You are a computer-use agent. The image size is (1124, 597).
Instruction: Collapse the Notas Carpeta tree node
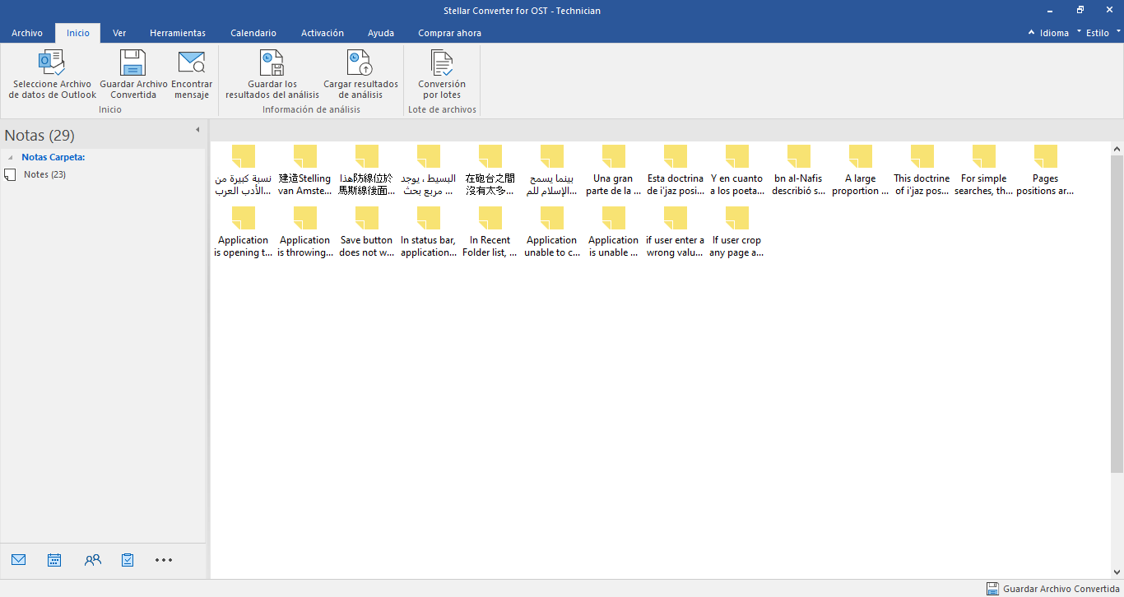[10, 158]
